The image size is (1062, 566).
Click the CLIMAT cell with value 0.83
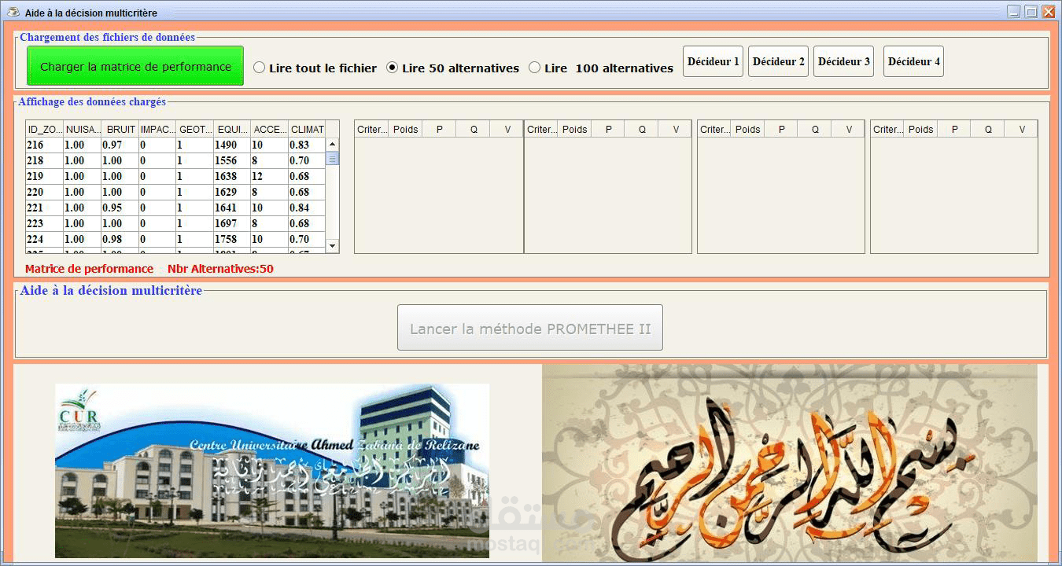click(x=307, y=145)
